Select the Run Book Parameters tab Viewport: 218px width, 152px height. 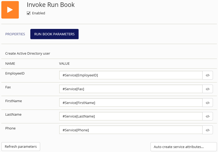54,34
